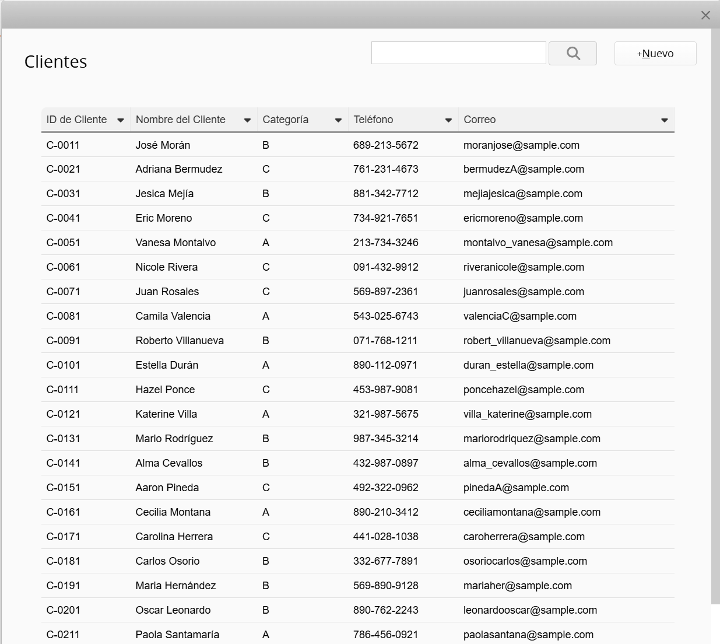This screenshot has width=720, height=644.
Task: Click email montalvo_vanesa@sample.com
Action: pyautogui.click(x=538, y=243)
